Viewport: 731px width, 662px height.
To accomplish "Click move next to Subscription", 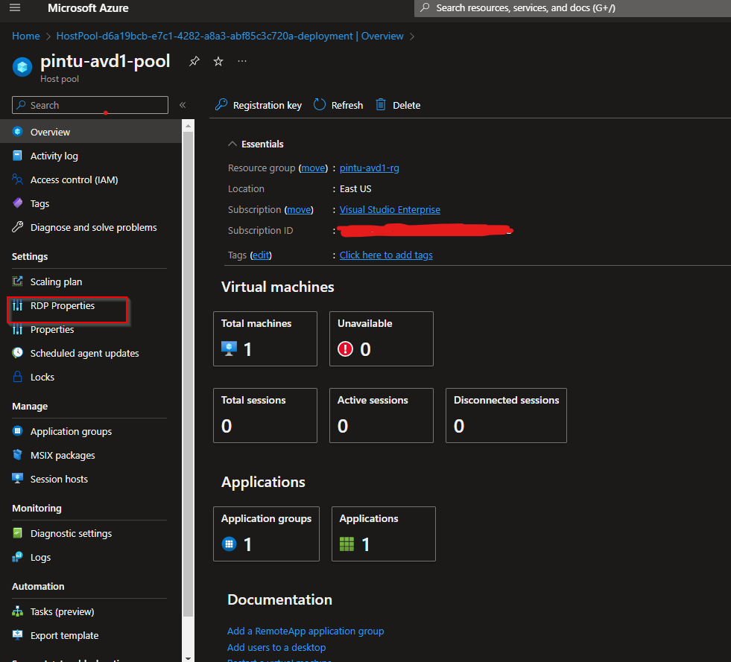I will 299,210.
